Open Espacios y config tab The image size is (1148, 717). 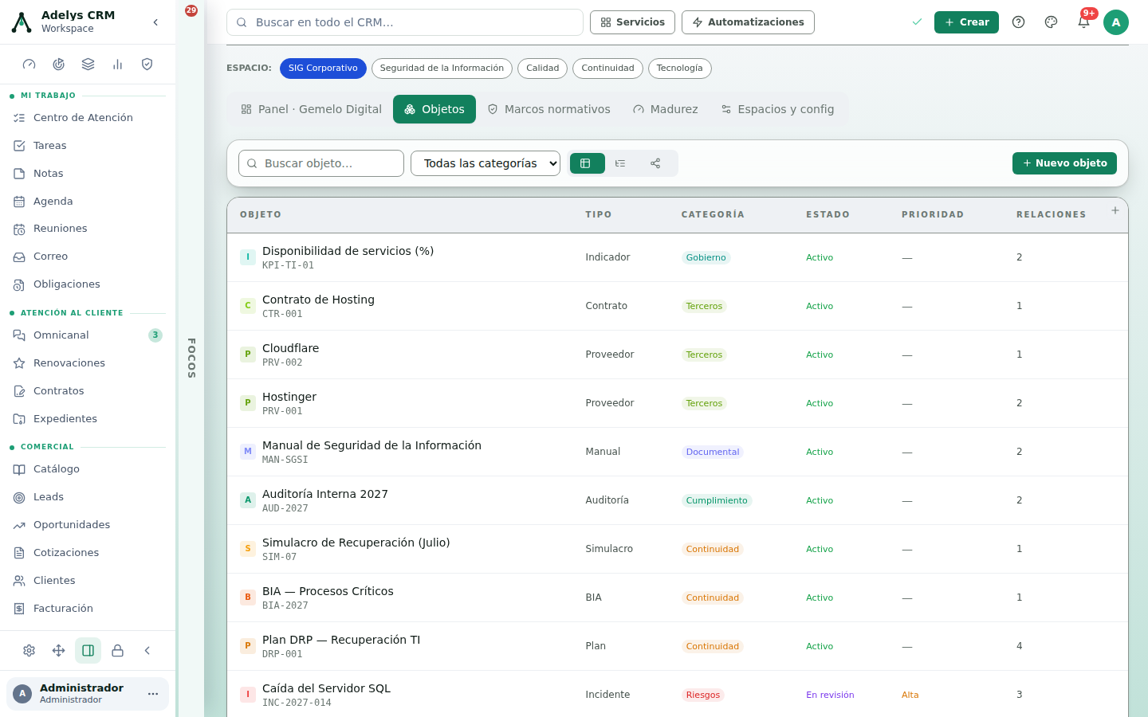[x=777, y=109]
